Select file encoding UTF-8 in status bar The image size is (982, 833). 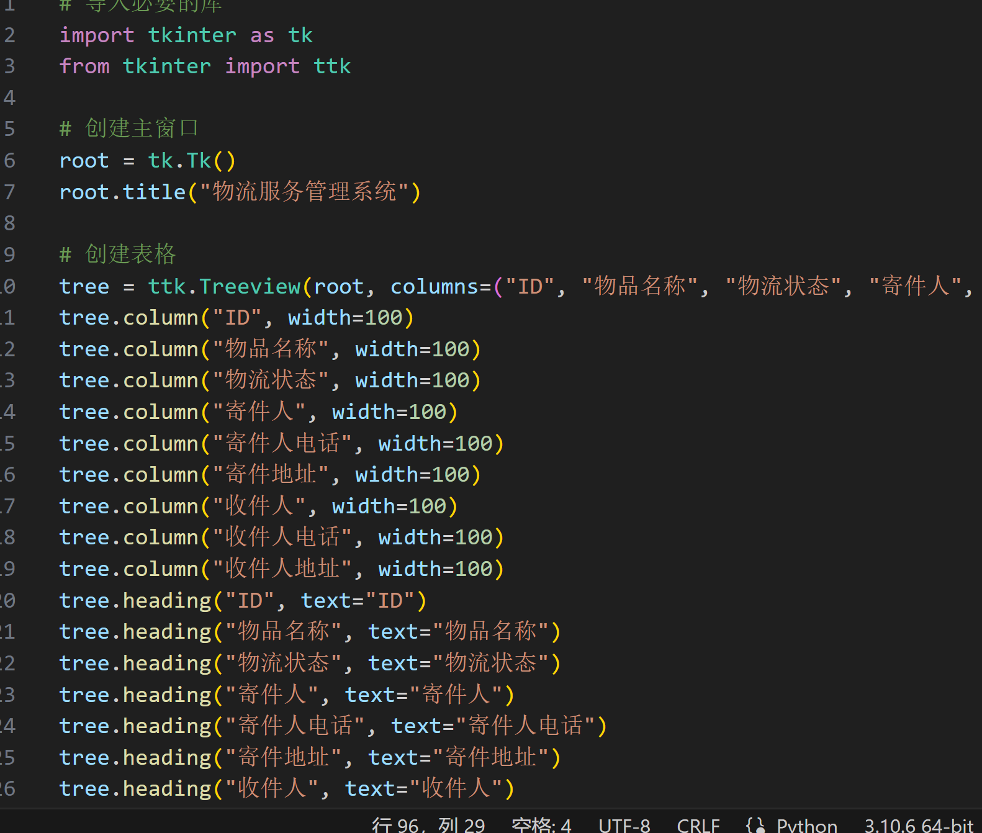click(624, 825)
